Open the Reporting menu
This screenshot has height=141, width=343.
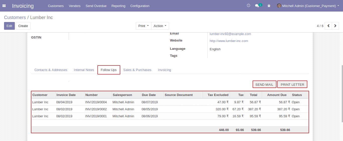(x=118, y=6)
